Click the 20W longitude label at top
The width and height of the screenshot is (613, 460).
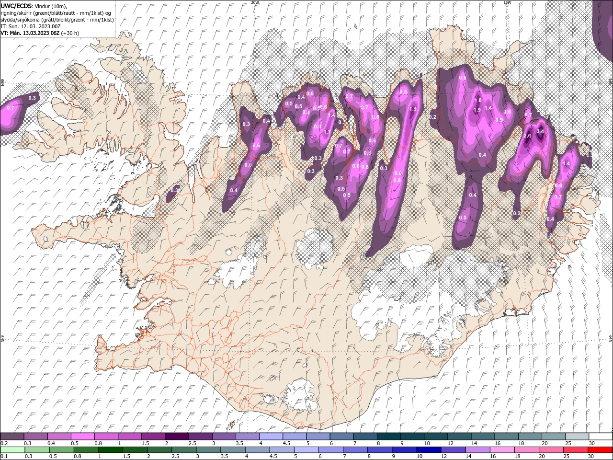click(255, 2)
